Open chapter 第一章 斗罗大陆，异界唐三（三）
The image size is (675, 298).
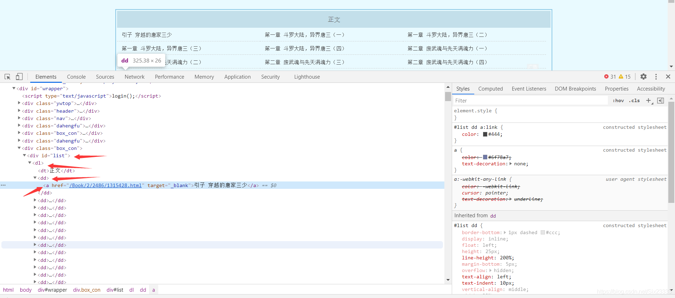161,48
